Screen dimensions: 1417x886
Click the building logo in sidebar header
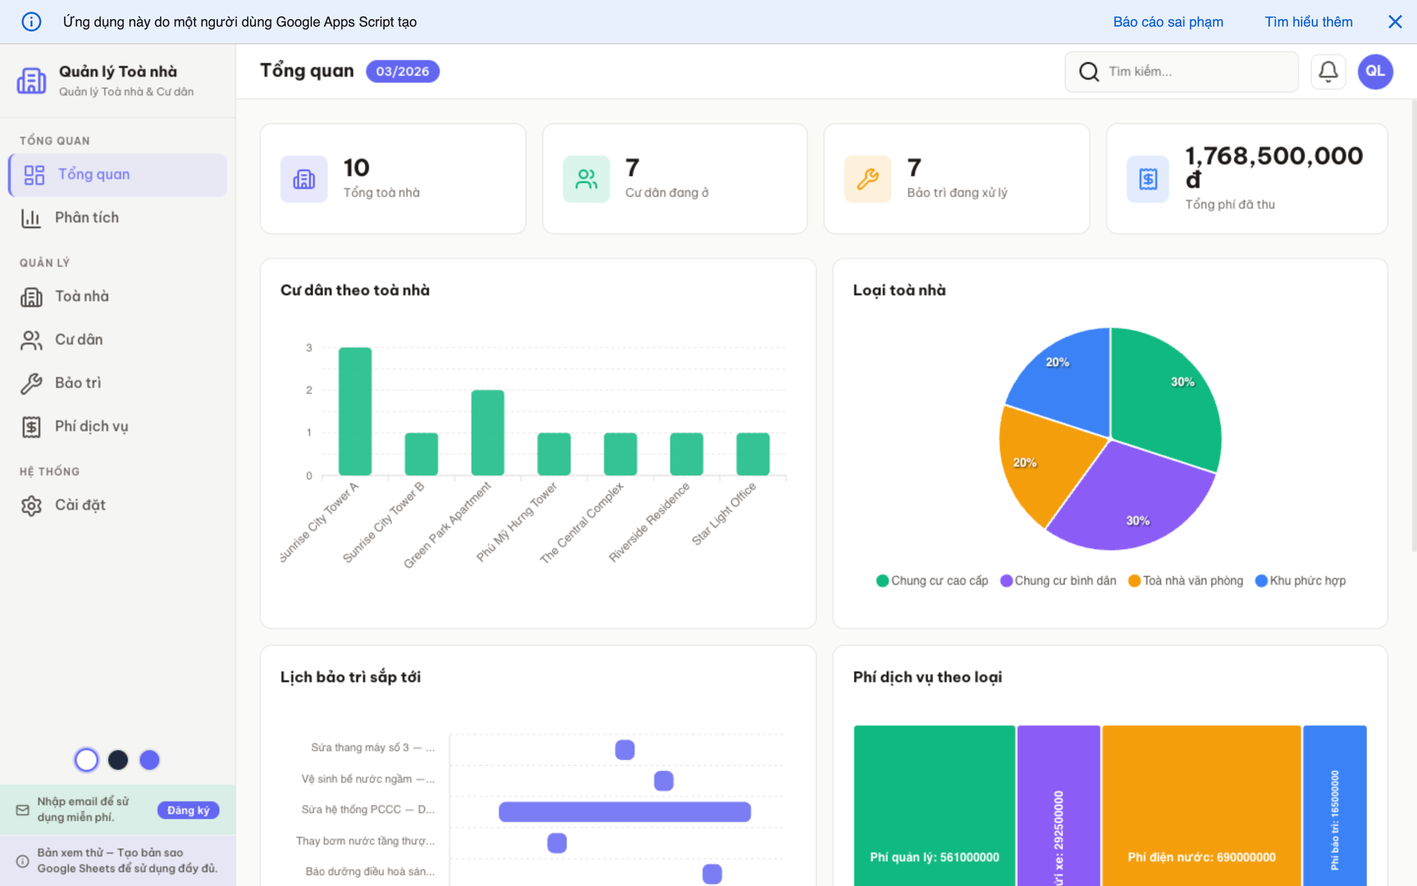tap(31, 80)
